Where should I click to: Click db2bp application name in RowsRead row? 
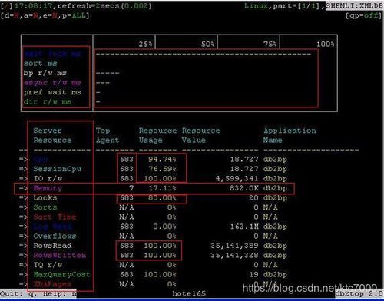[275, 246]
